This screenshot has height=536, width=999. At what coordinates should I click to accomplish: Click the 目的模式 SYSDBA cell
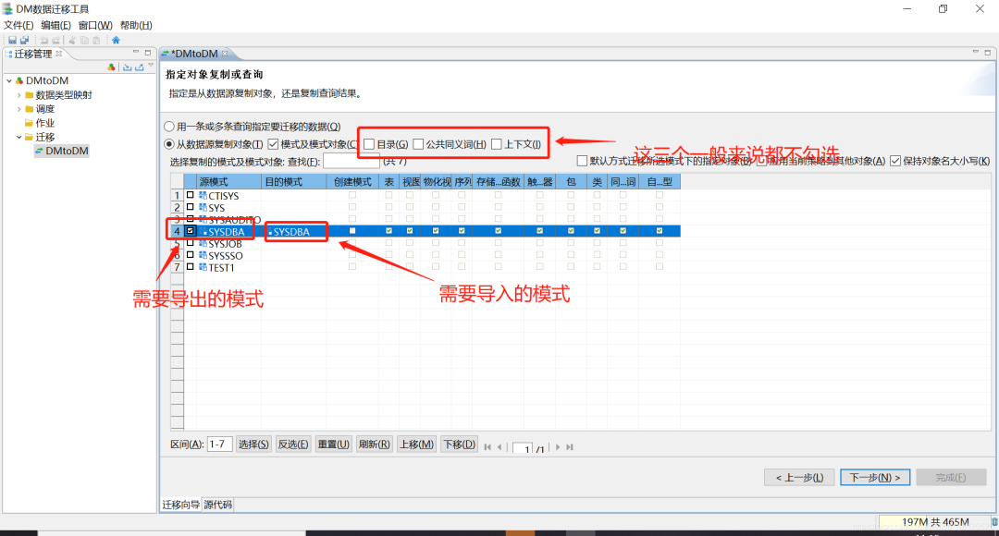(294, 232)
